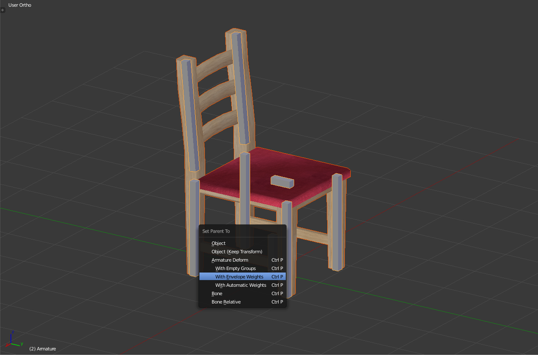Viewport: 538px width, 355px height.
Task: Select Armature Deform menu entry
Action: tap(230, 260)
